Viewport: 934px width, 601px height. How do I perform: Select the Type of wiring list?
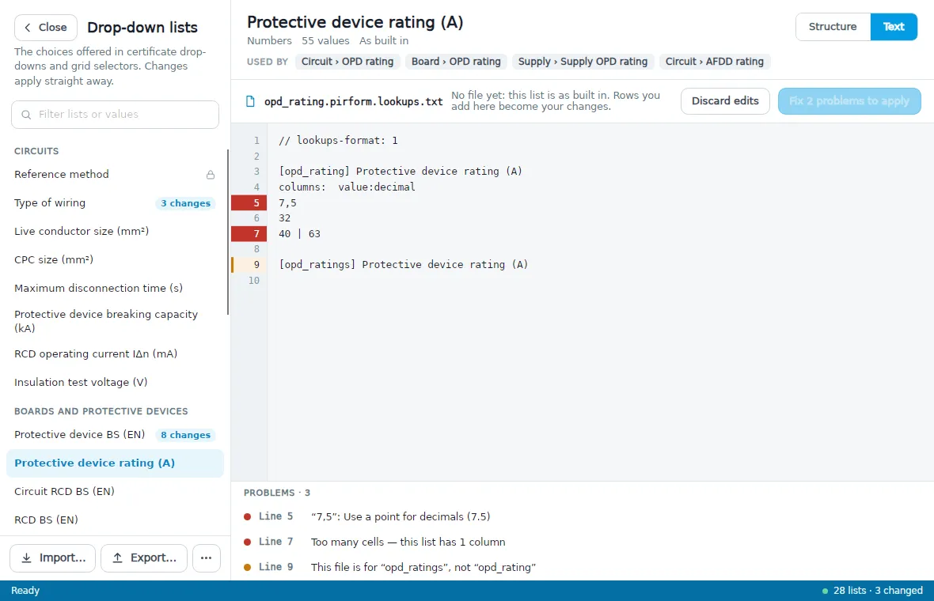click(x=115, y=203)
